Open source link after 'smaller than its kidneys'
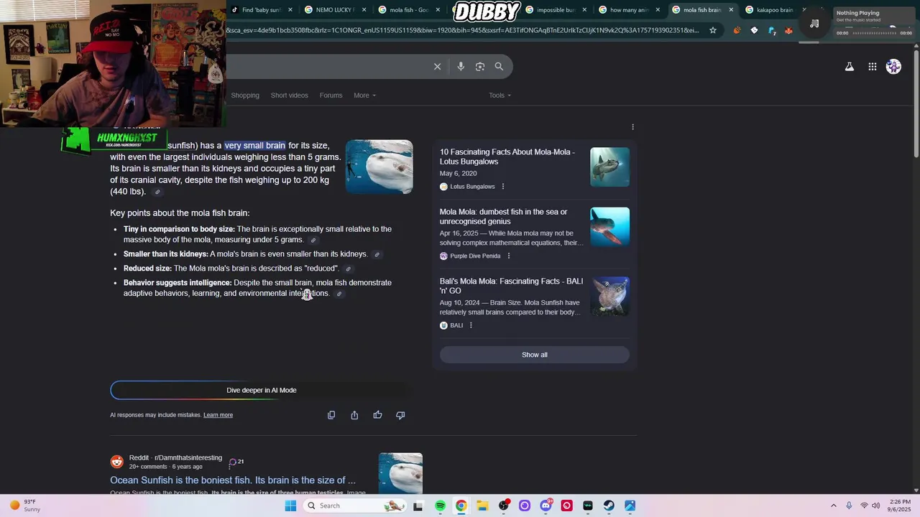Screen dimensions: 920x517 point(377,254)
